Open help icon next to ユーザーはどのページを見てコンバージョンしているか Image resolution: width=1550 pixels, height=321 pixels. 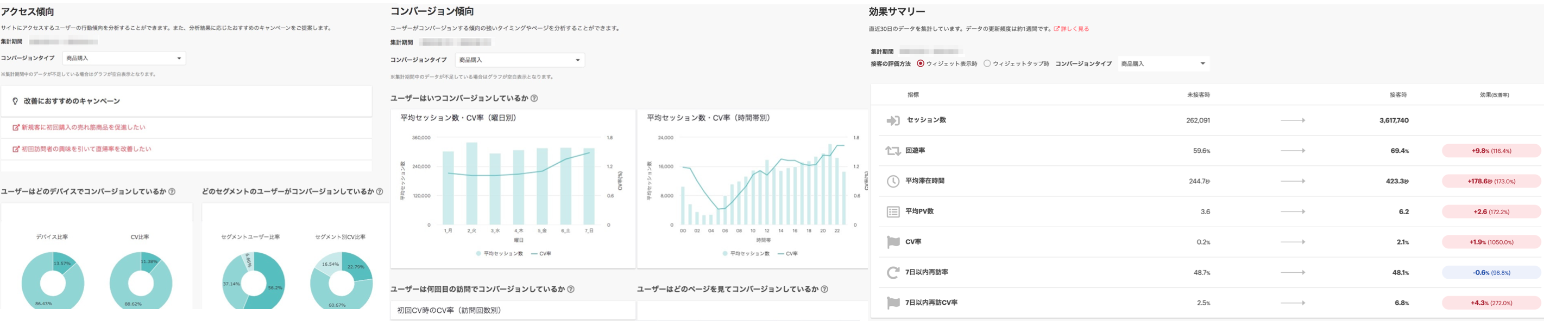(825, 289)
